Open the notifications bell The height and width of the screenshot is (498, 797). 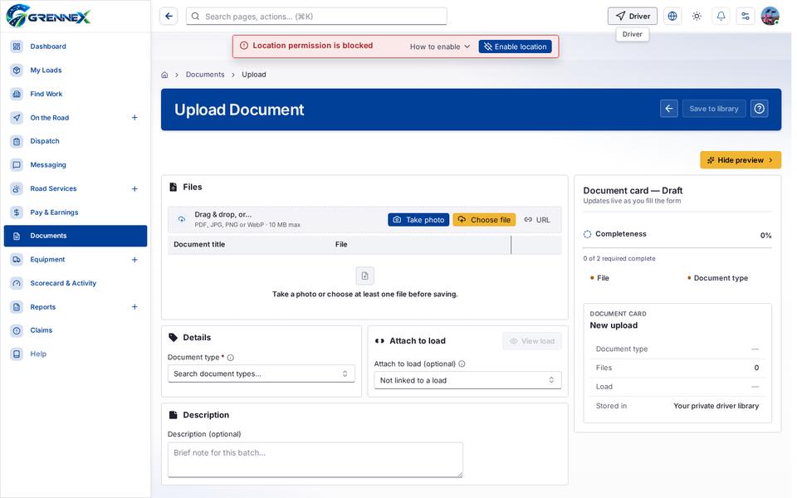point(721,17)
